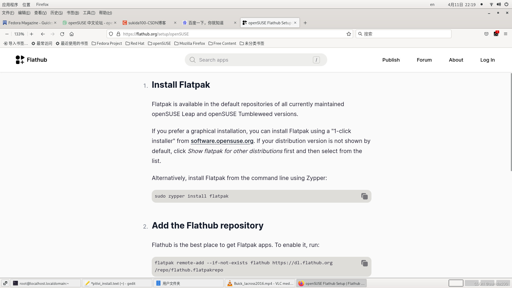512x288 pixels.
Task: Open the 帮助(H) menu
Action: (105, 13)
